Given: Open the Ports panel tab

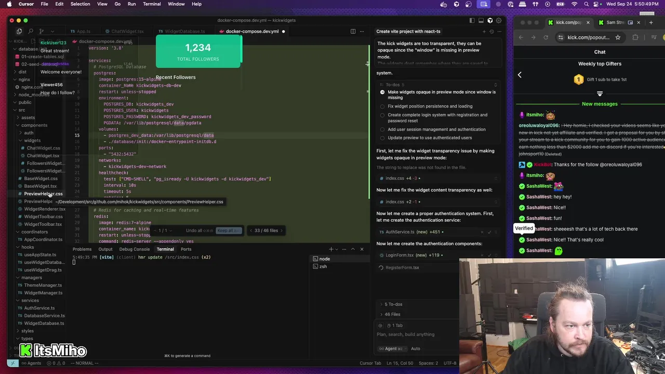Looking at the screenshot, I should pyautogui.click(x=186, y=249).
